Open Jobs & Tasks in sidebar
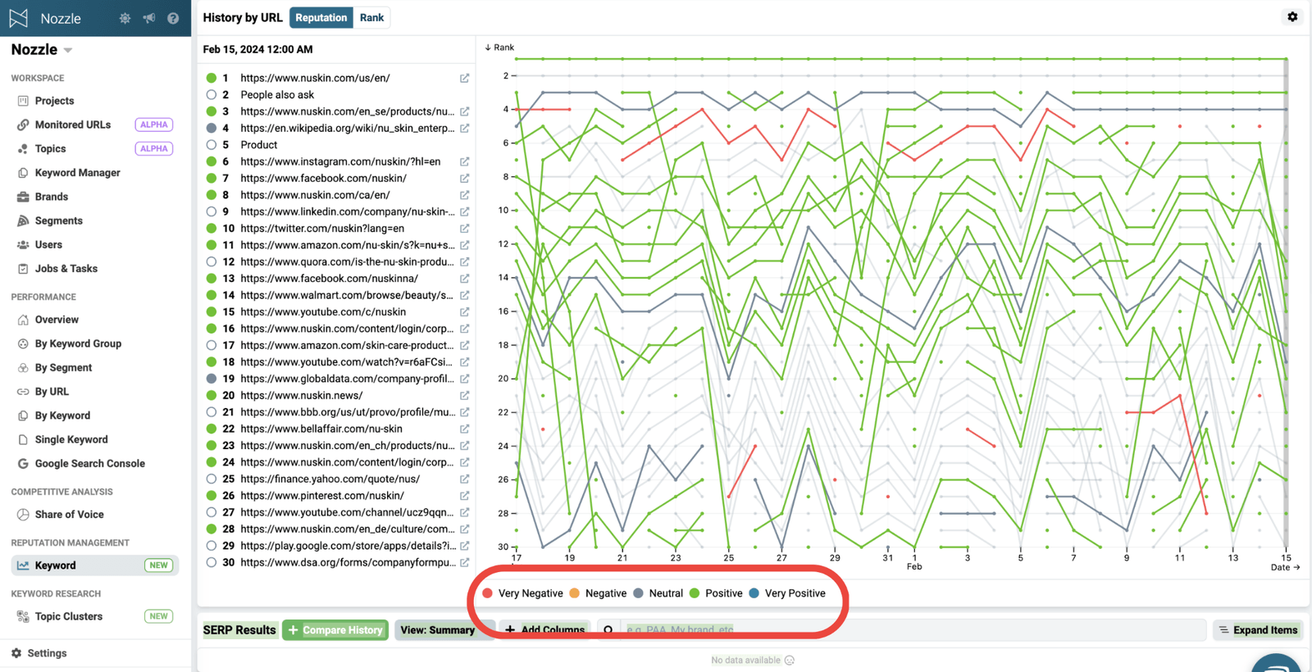 [66, 269]
